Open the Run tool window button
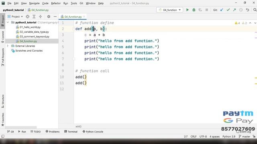This screenshot has width=257, height=144. coord(22,132)
